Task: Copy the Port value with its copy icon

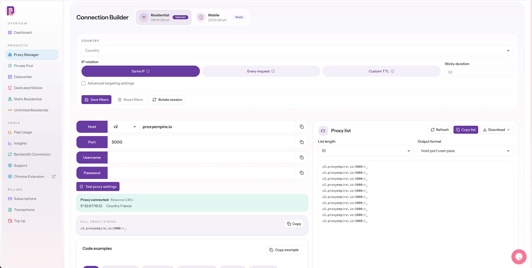Action: (x=302, y=142)
